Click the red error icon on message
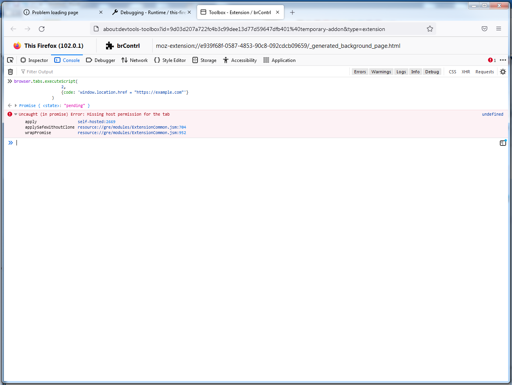512x385 pixels. click(10, 114)
